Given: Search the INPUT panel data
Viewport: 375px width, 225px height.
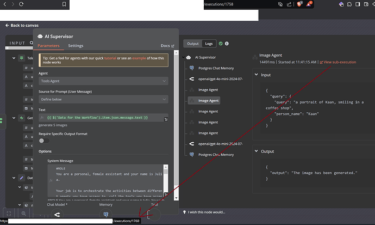Looking at the screenshot, I should click(x=32, y=42).
